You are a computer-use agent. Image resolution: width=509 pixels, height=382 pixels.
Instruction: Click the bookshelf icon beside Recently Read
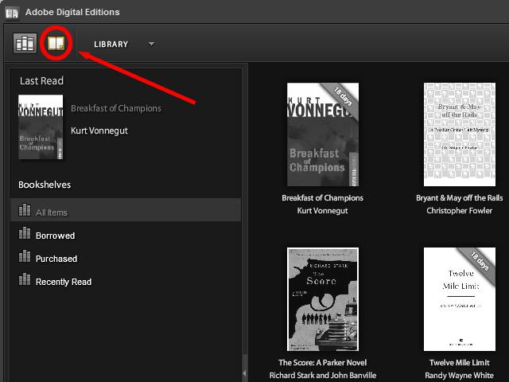click(x=25, y=279)
